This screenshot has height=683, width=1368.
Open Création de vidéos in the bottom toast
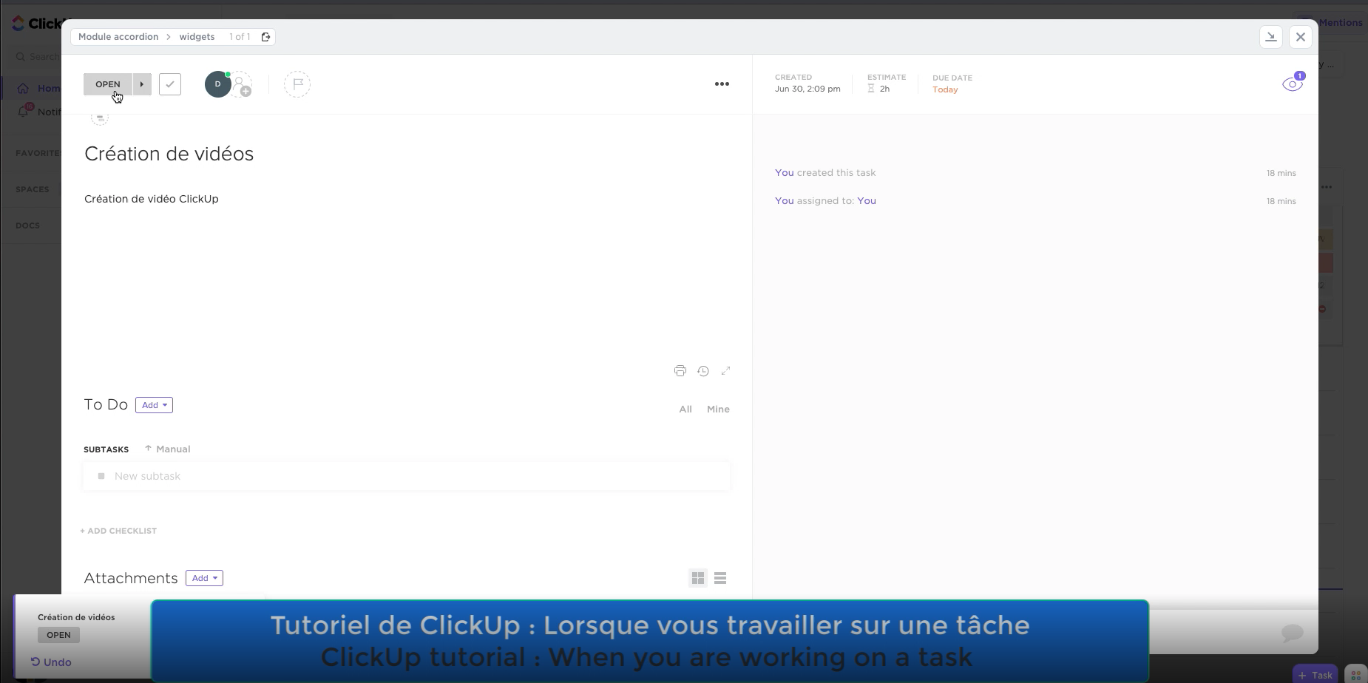(76, 617)
